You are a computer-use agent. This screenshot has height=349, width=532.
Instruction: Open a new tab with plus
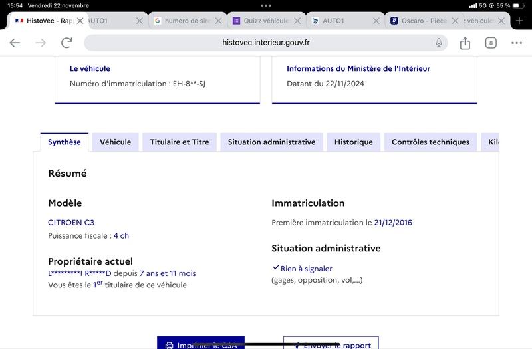coord(519,21)
